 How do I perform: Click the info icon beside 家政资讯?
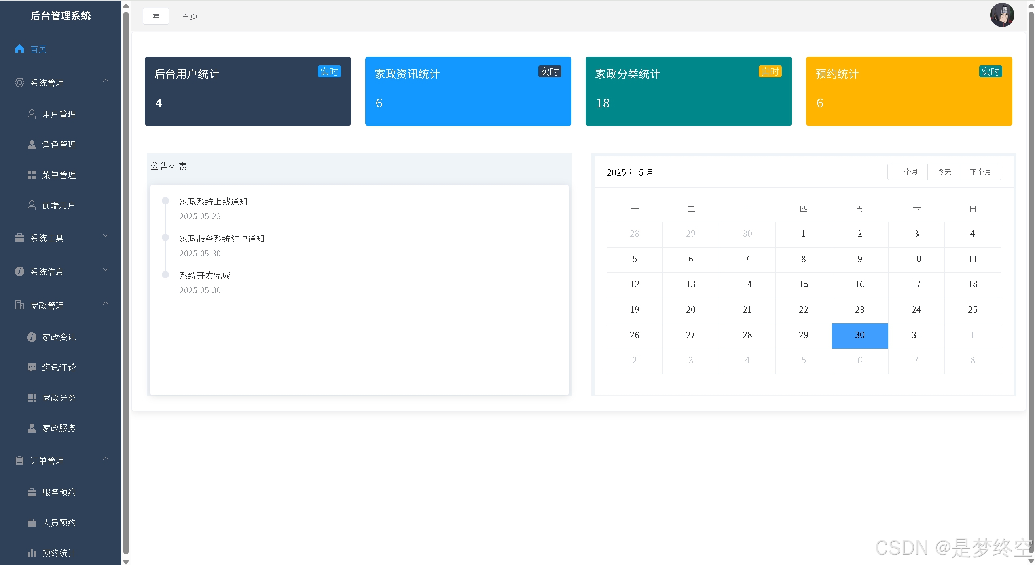click(x=32, y=337)
